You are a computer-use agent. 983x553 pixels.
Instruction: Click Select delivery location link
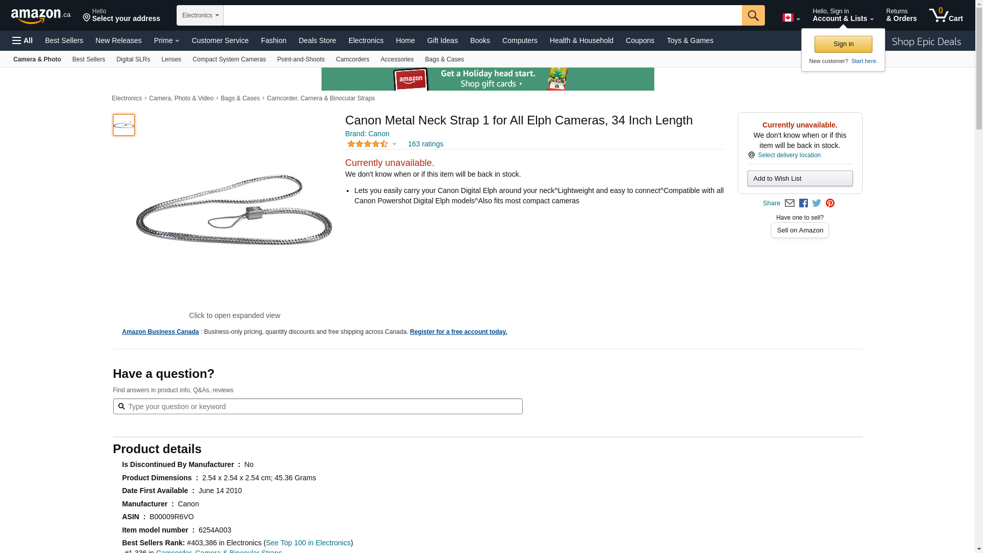click(x=789, y=155)
